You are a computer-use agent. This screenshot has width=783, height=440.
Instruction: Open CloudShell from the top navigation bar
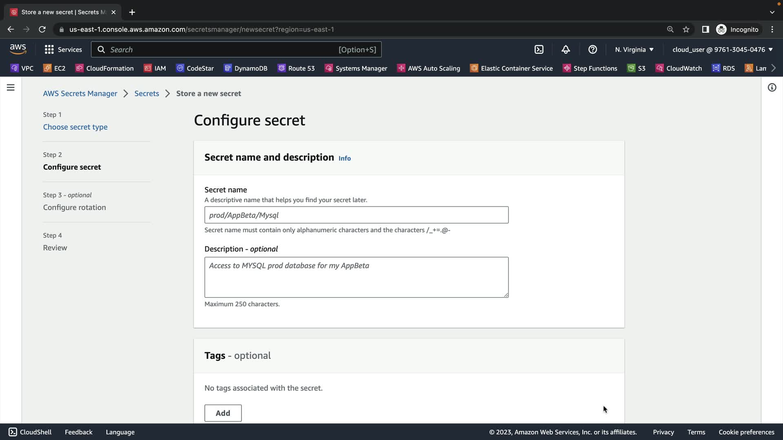pyautogui.click(x=539, y=50)
